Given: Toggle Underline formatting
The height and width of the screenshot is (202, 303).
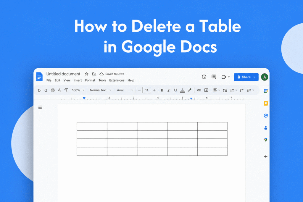Looking at the screenshot, I should pos(175,90).
